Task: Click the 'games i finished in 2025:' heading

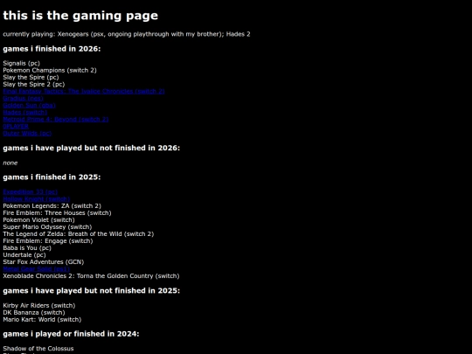Action: 52,177
